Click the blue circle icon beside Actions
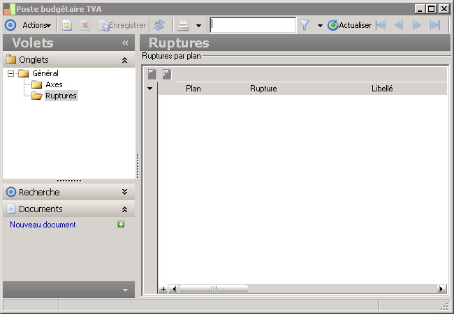Screen dimensions: 454x314 click(x=10, y=25)
